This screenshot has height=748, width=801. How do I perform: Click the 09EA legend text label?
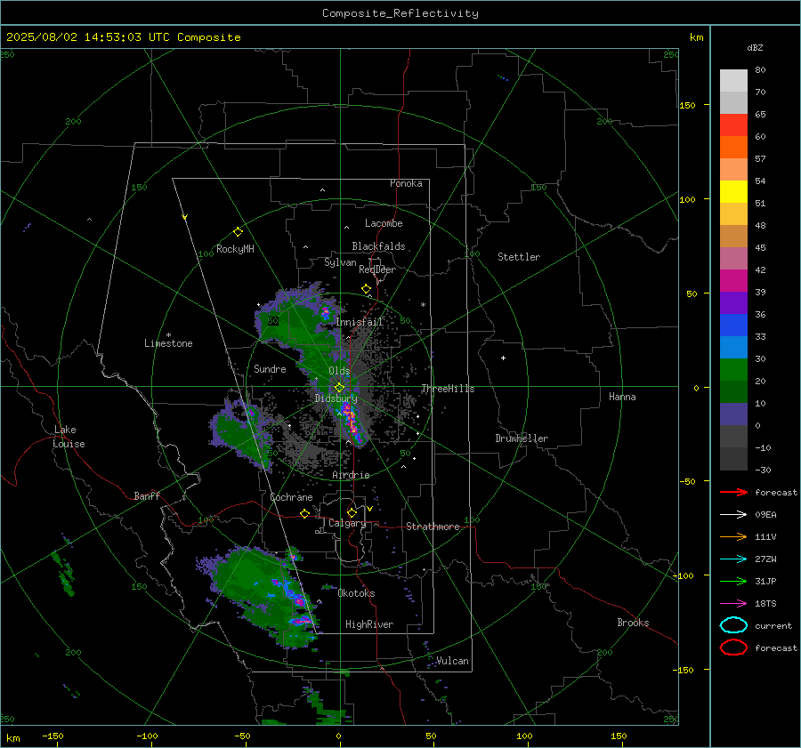pyautogui.click(x=765, y=515)
